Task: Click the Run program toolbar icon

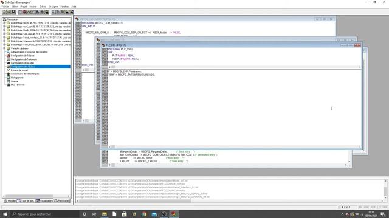Action: (20, 12)
